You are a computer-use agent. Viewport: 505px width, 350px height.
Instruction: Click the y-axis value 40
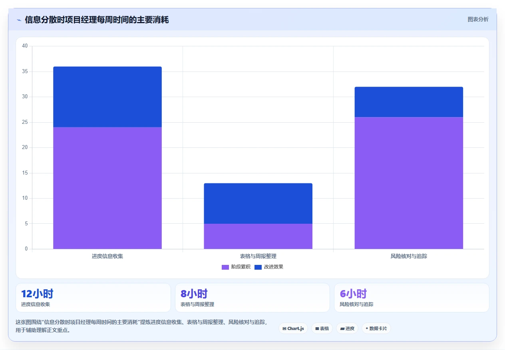pos(25,46)
